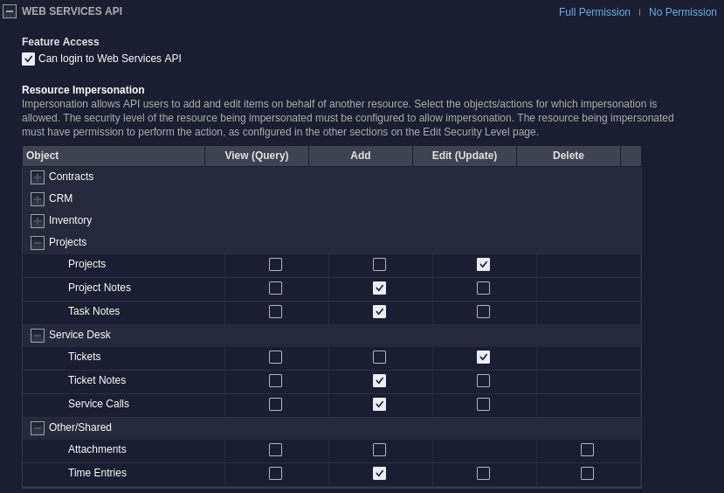This screenshot has height=493, width=724.
Task: Click the No Permission link
Action: click(682, 12)
